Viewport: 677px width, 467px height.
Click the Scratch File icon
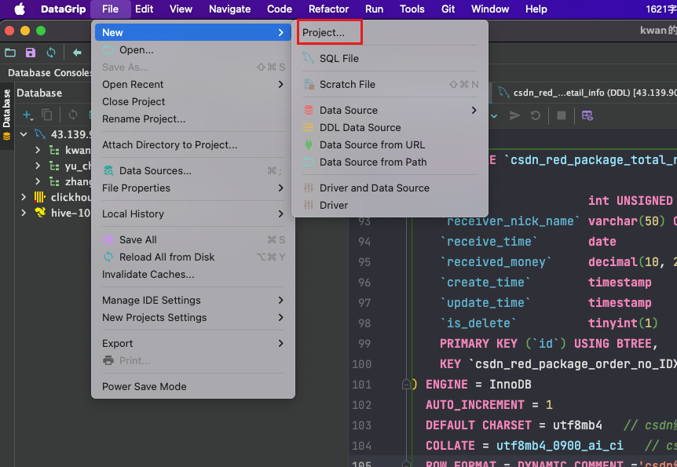coord(309,84)
